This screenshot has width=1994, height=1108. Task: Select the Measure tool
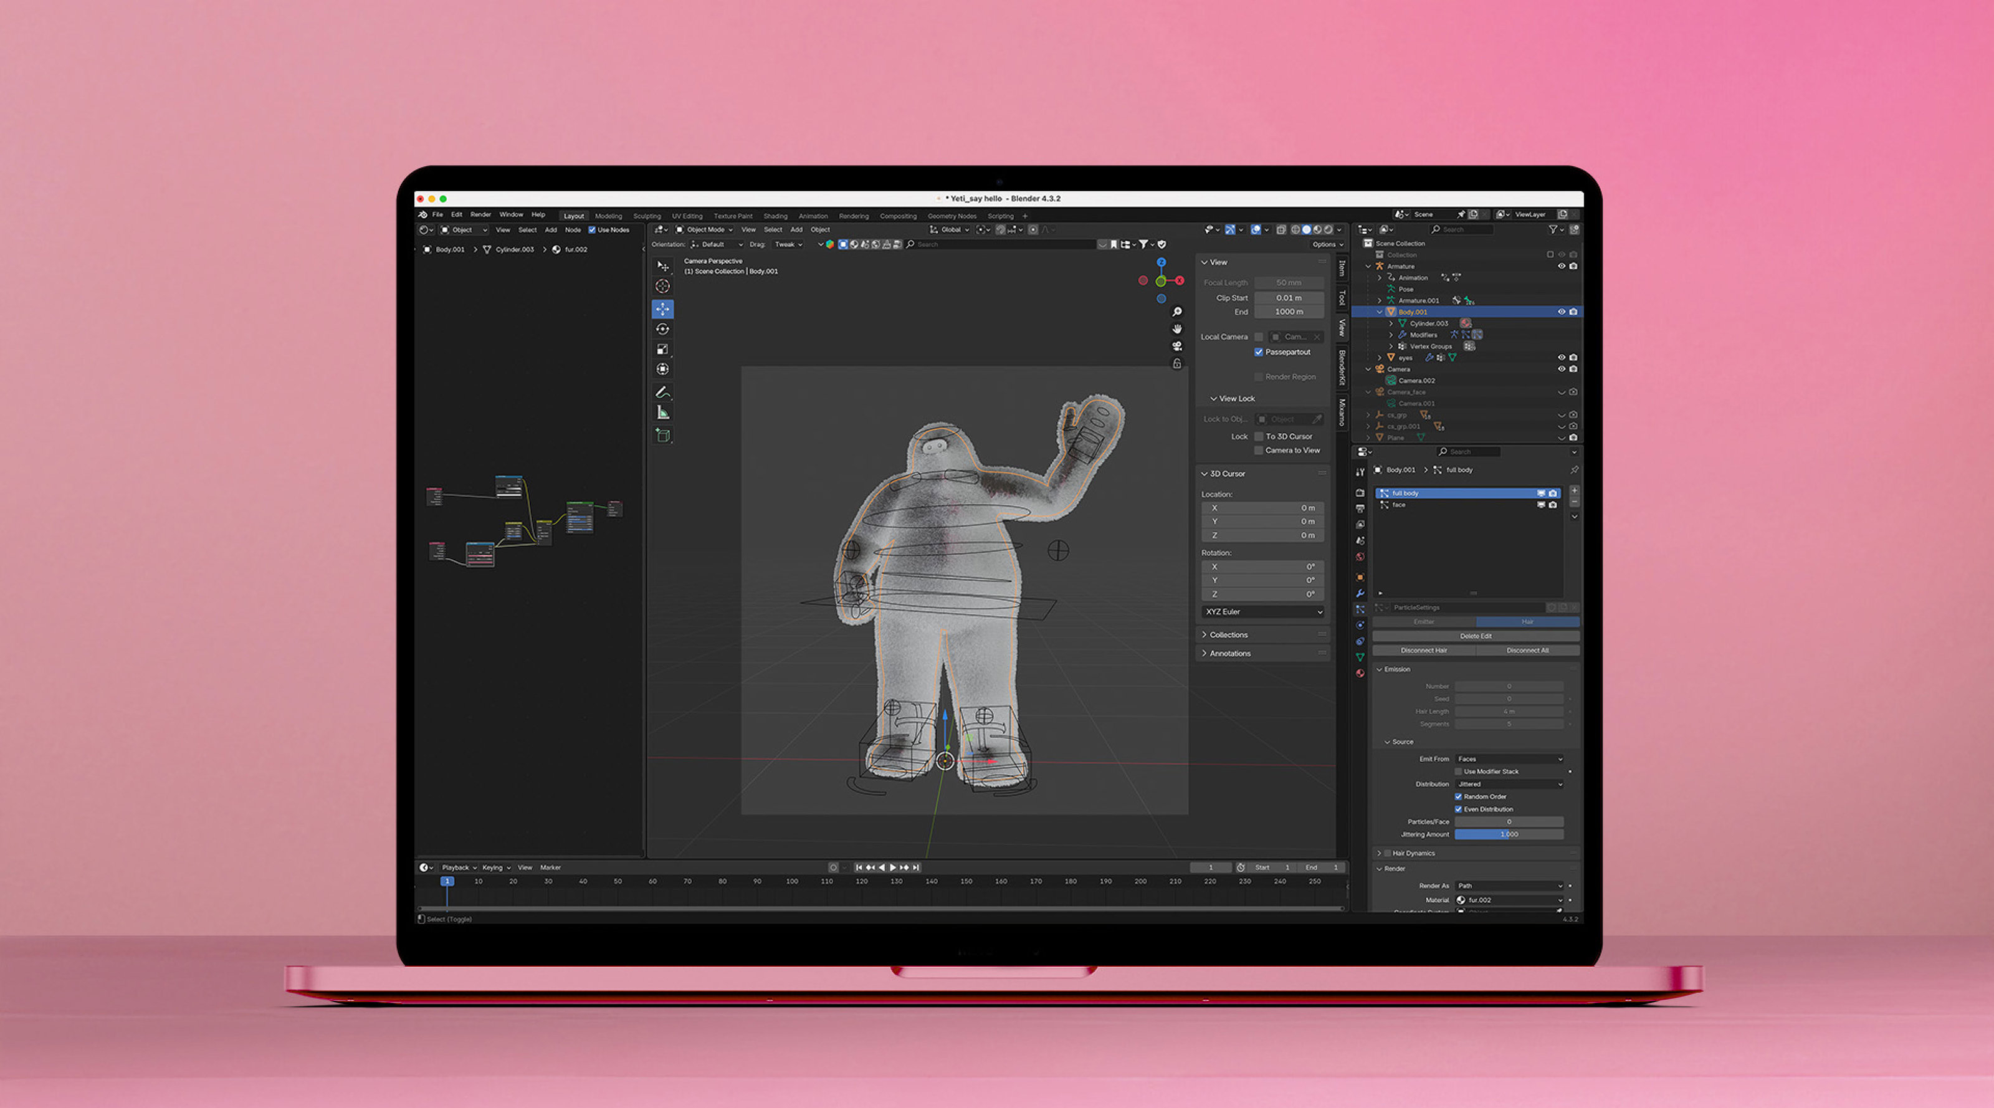(662, 412)
